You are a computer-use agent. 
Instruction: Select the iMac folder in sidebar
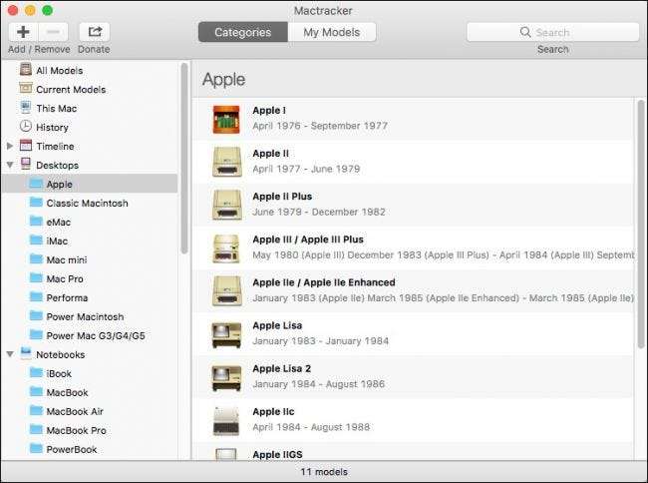tap(58, 241)
